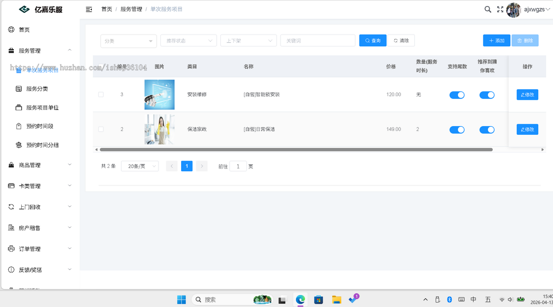The height and width of the screenshot is (307, 553).
Task: Check the row checkbox for 日常保洁
Action: pos(101,129)
